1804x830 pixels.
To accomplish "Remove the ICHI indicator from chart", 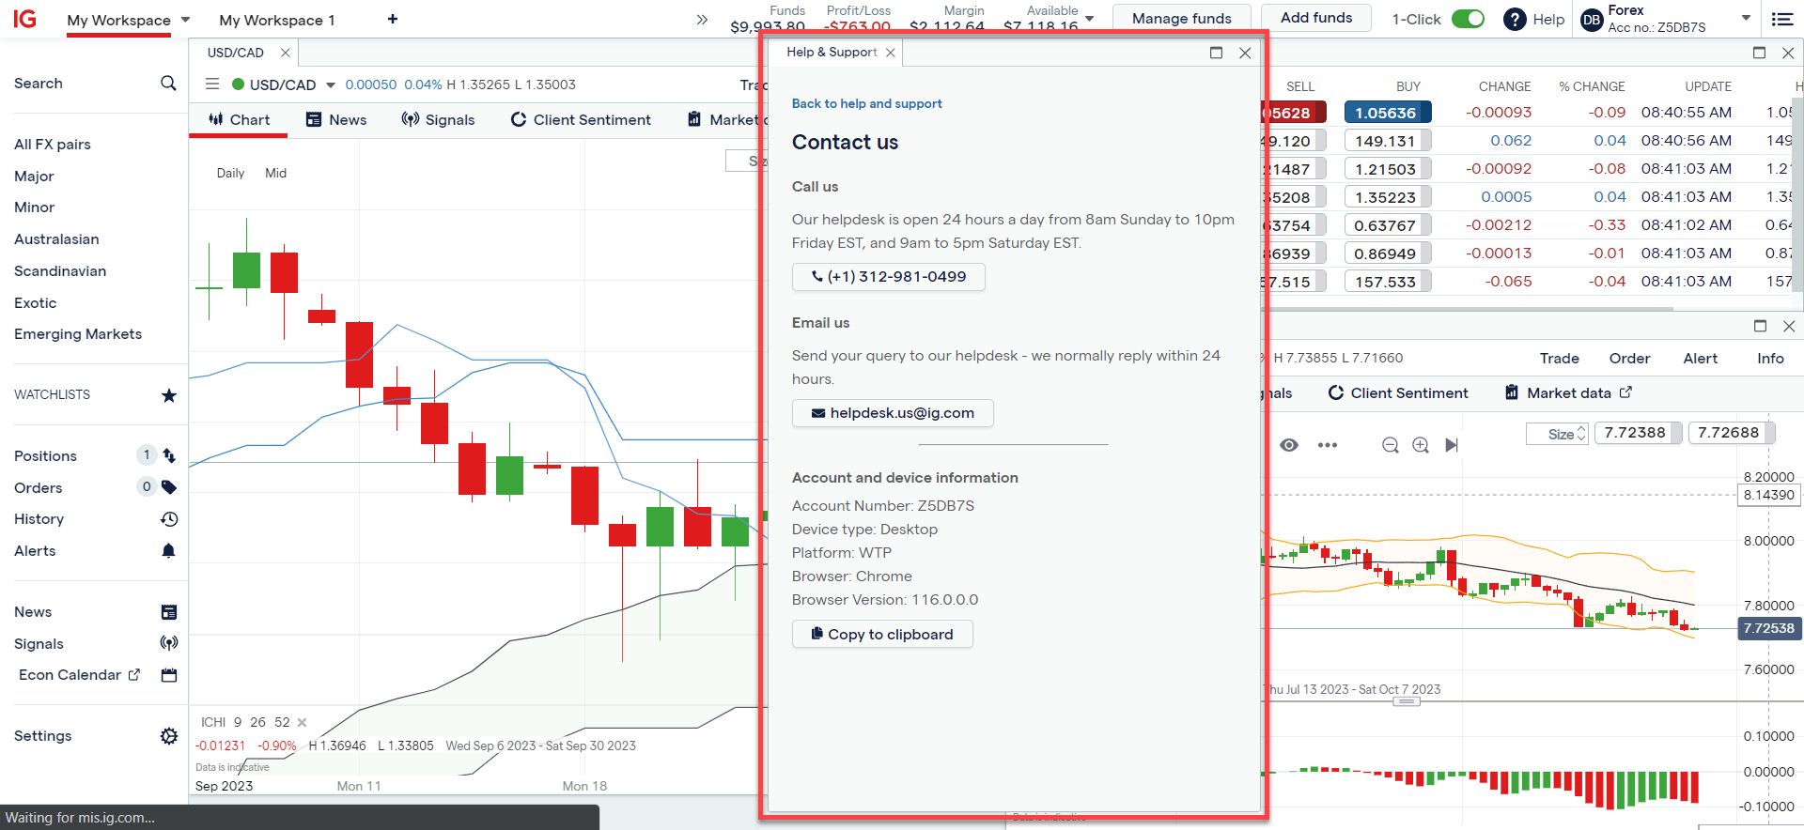I will click(302, 723).
